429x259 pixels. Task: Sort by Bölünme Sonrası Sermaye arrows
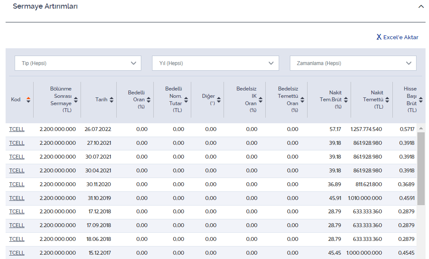coord(76,100)
